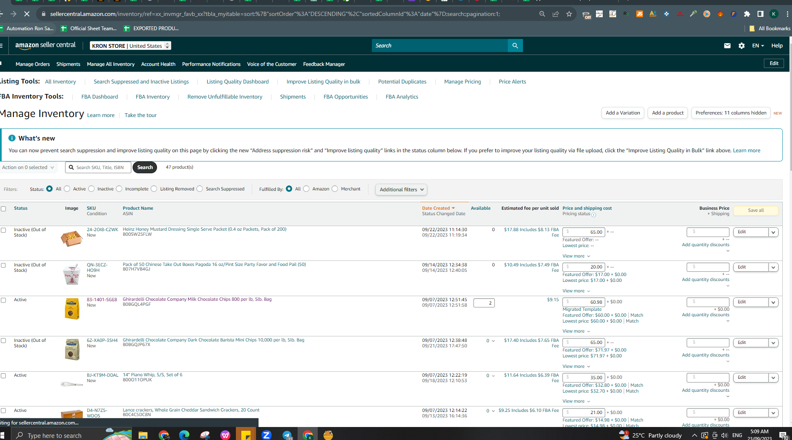Open the browser Extensions puzzle icon
Viewport: 792px width, 440px height.
(747, 14)
